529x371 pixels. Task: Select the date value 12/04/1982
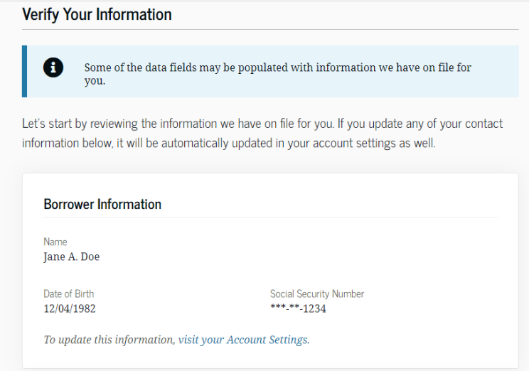pos(70,308)
